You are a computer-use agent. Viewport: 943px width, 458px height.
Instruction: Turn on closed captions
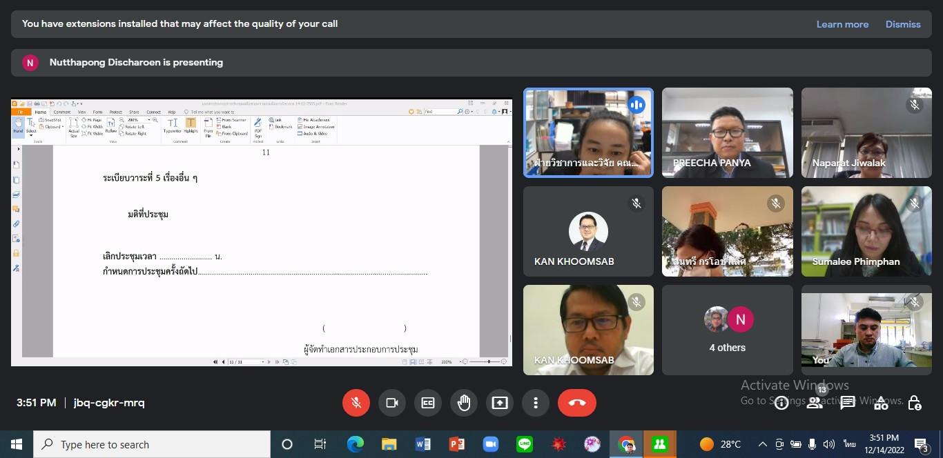click(x=428, y=403)
